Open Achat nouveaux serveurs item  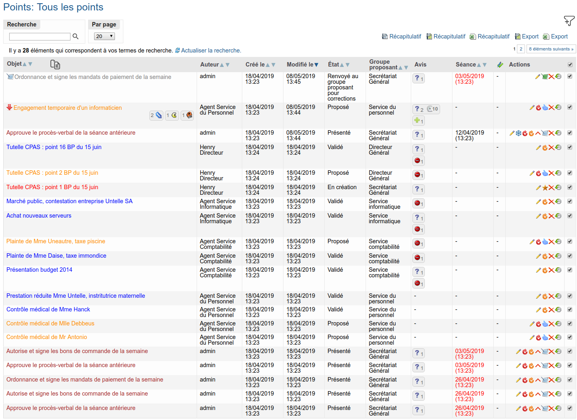[39, 216]
